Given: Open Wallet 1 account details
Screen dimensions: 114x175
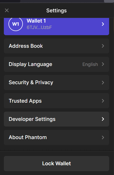Looking at the screenshot, I should 56,26.
